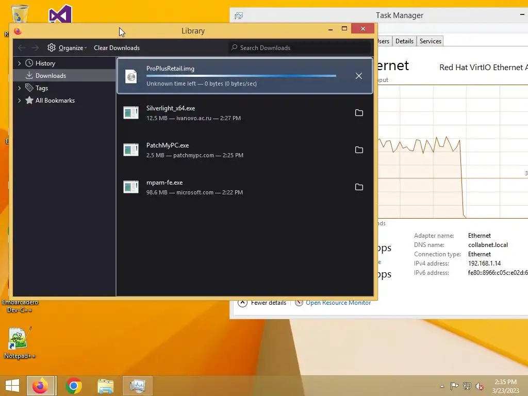Screen dimensions: 528x396
Task: Select All Bookmarks in the sidebar
Action: click(64, 101)
